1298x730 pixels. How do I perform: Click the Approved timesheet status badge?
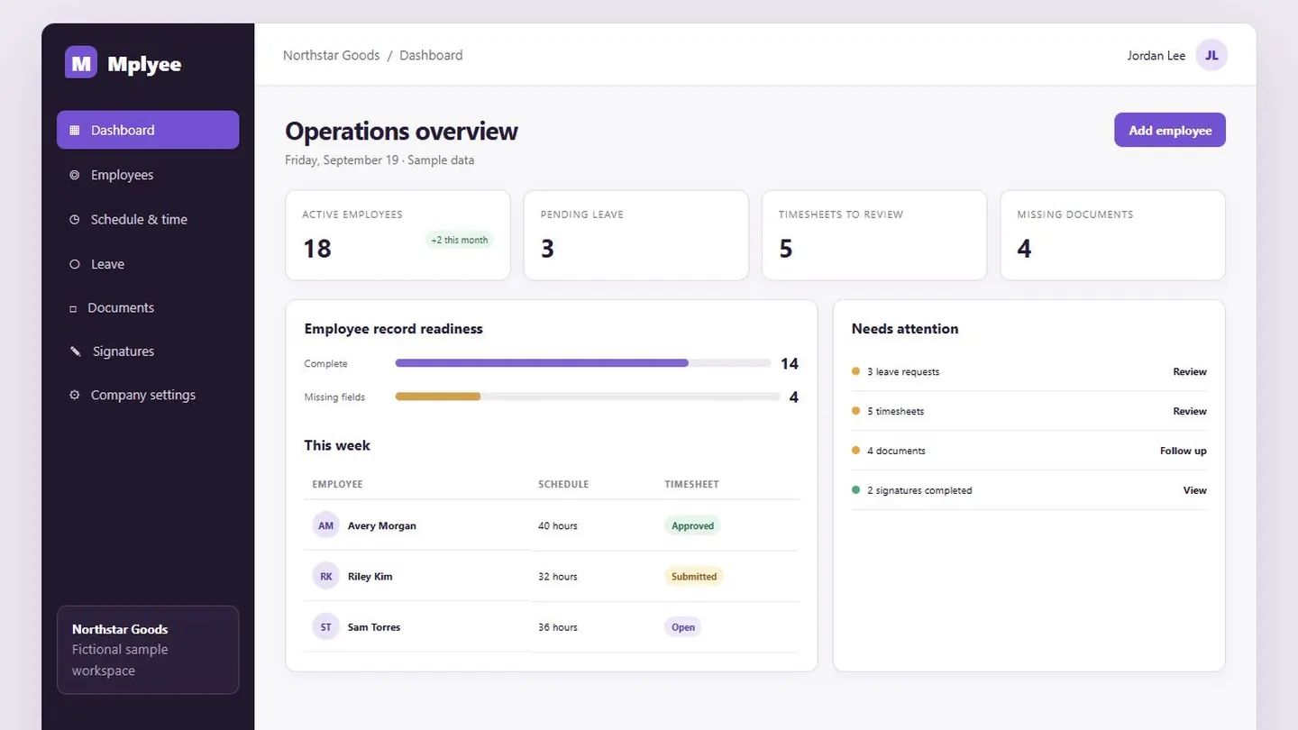[692, 525]
